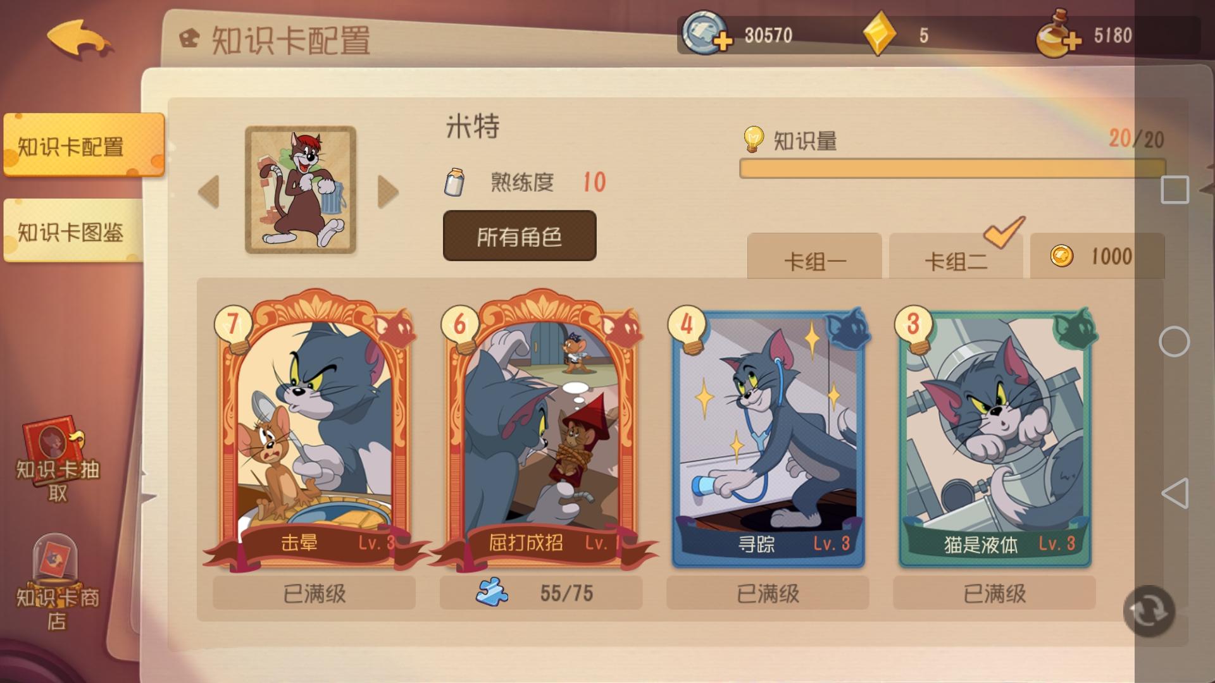The image size is (1215, 683).
Task: Tap the 知识量 progress bar
Action: (952, 168)
